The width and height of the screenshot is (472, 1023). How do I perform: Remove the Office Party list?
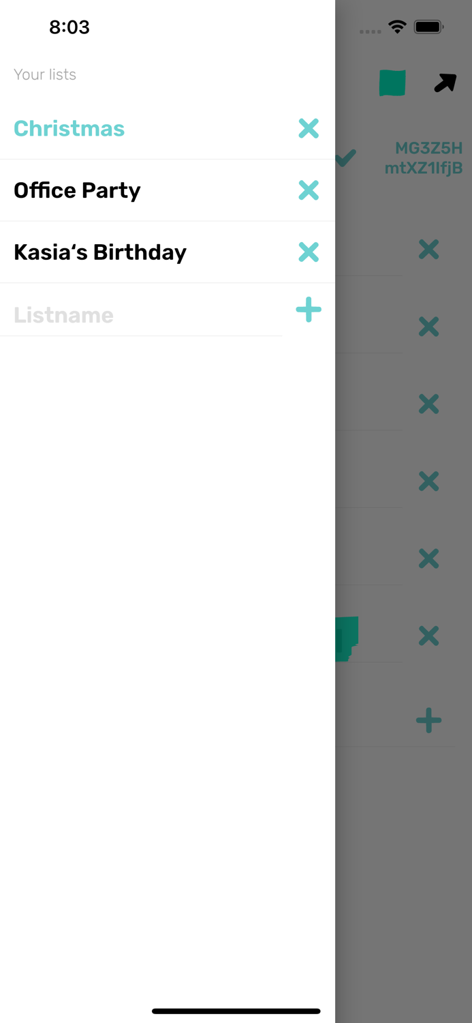click(x=309, y=190)
